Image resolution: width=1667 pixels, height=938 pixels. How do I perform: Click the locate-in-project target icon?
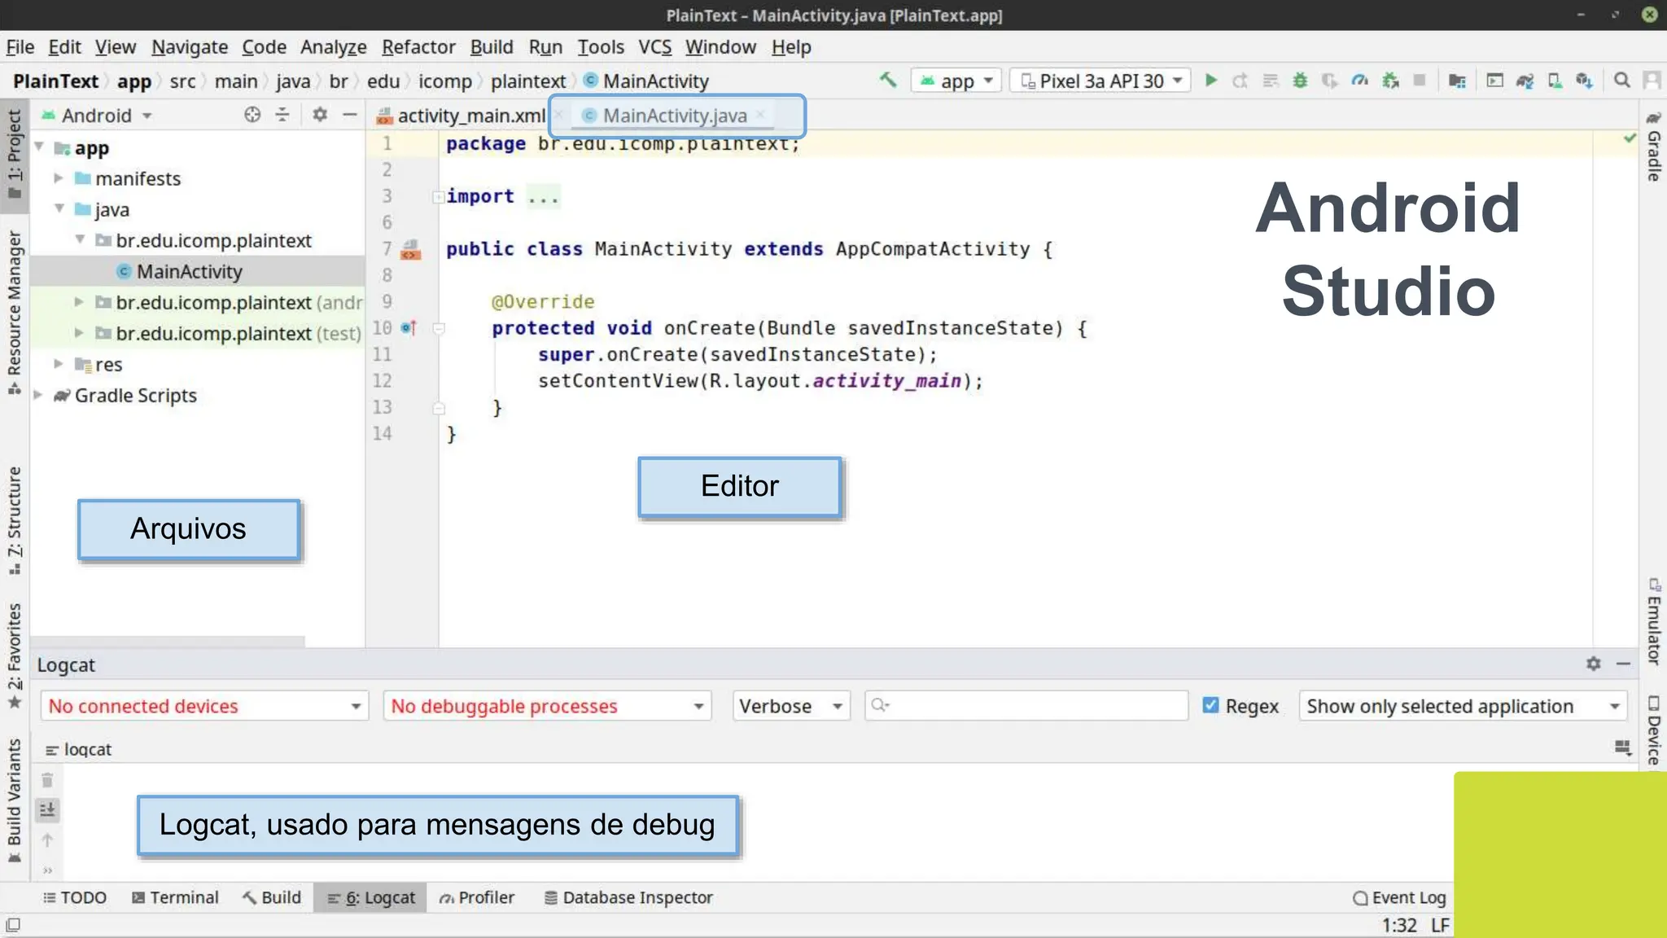252,115
